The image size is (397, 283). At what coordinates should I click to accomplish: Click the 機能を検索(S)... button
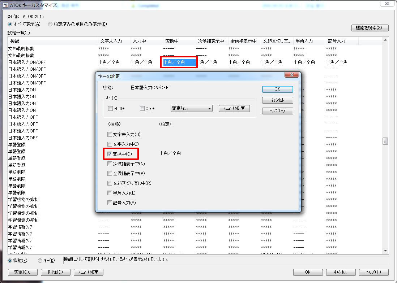tap(370, 28)
